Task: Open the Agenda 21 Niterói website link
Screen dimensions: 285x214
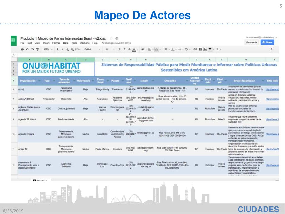Action: tap(272, 119)
